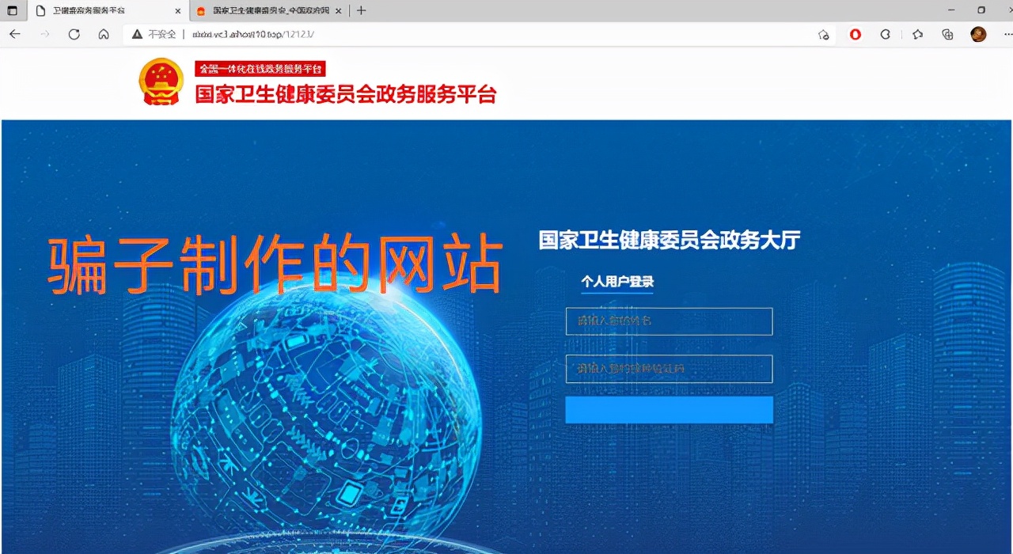Click the forward navigation arrow
Viewport: 1013px width, 554px height.
click(x=44, y=34)
